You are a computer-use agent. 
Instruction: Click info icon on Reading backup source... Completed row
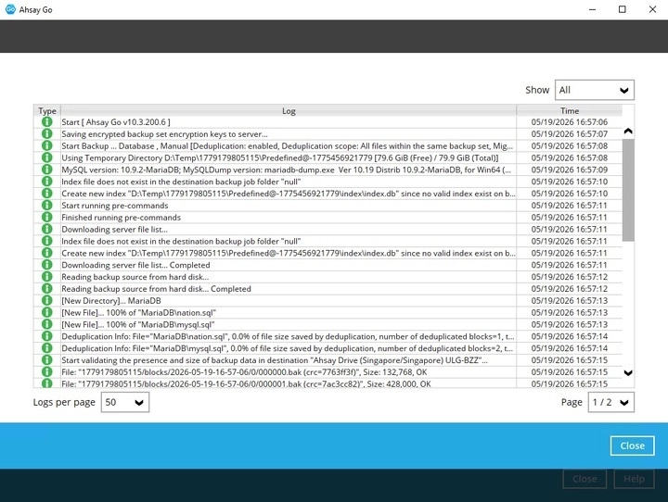(47, 289)
